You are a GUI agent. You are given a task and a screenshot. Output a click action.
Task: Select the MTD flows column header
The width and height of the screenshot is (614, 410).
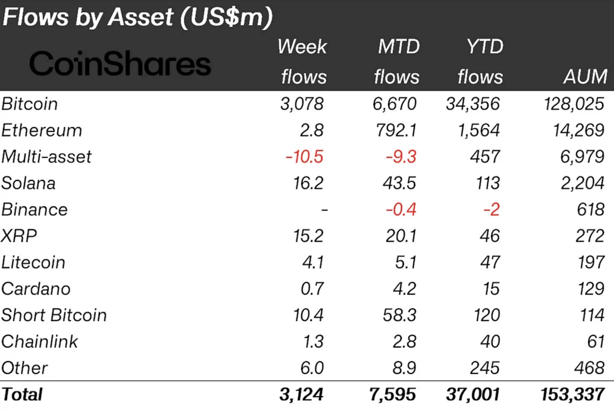[397, 61]
